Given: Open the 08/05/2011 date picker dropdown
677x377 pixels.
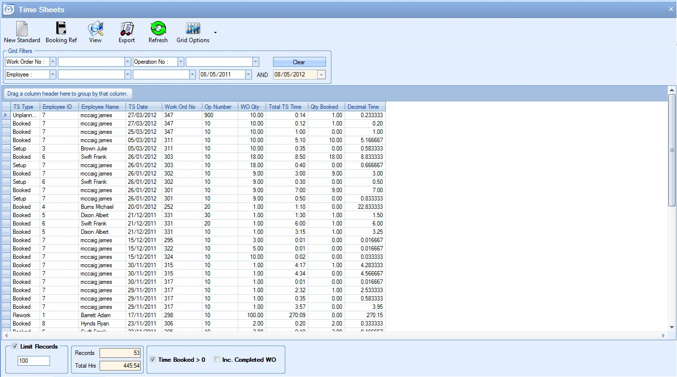Looking at the screenshot, I should click(x=249, y=75).
